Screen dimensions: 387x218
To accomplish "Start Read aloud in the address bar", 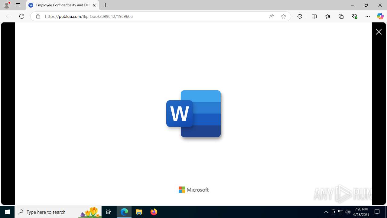I will [x=272, y=16].
